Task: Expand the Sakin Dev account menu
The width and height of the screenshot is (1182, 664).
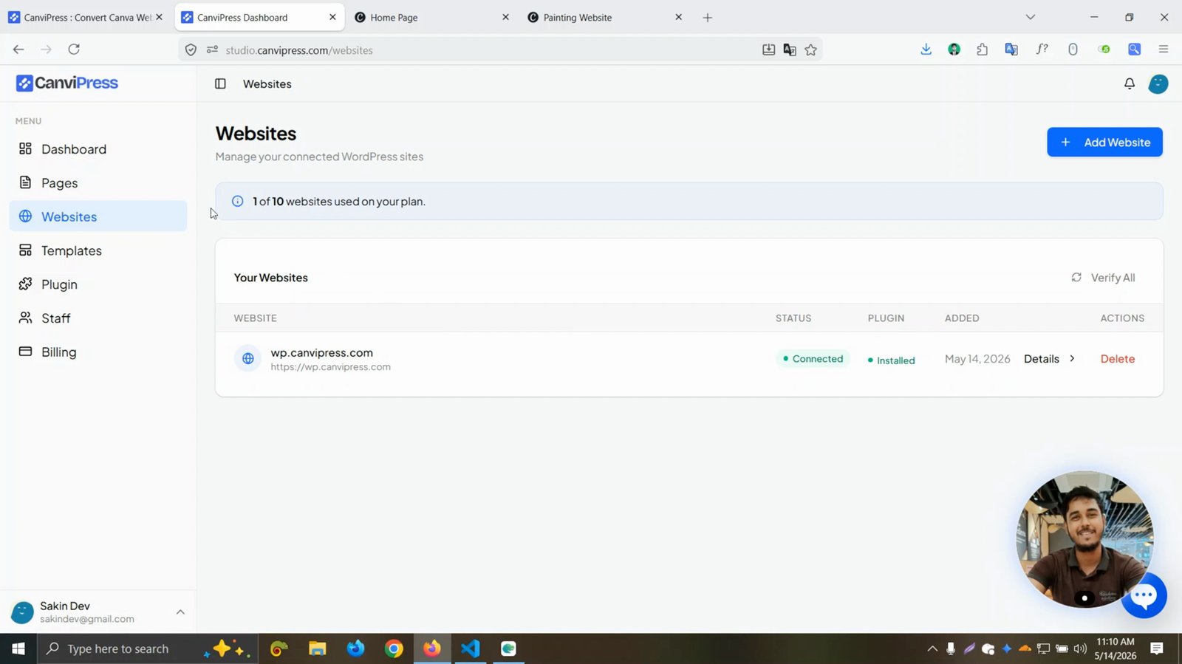Action: 180,612
